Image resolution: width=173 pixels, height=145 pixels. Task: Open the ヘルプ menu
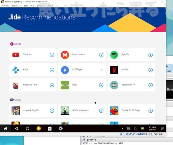coord(50,6)
